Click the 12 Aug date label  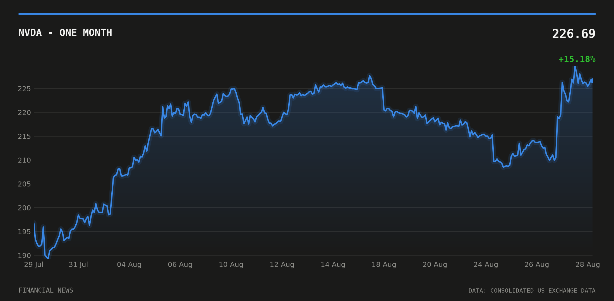coord(282,264)
